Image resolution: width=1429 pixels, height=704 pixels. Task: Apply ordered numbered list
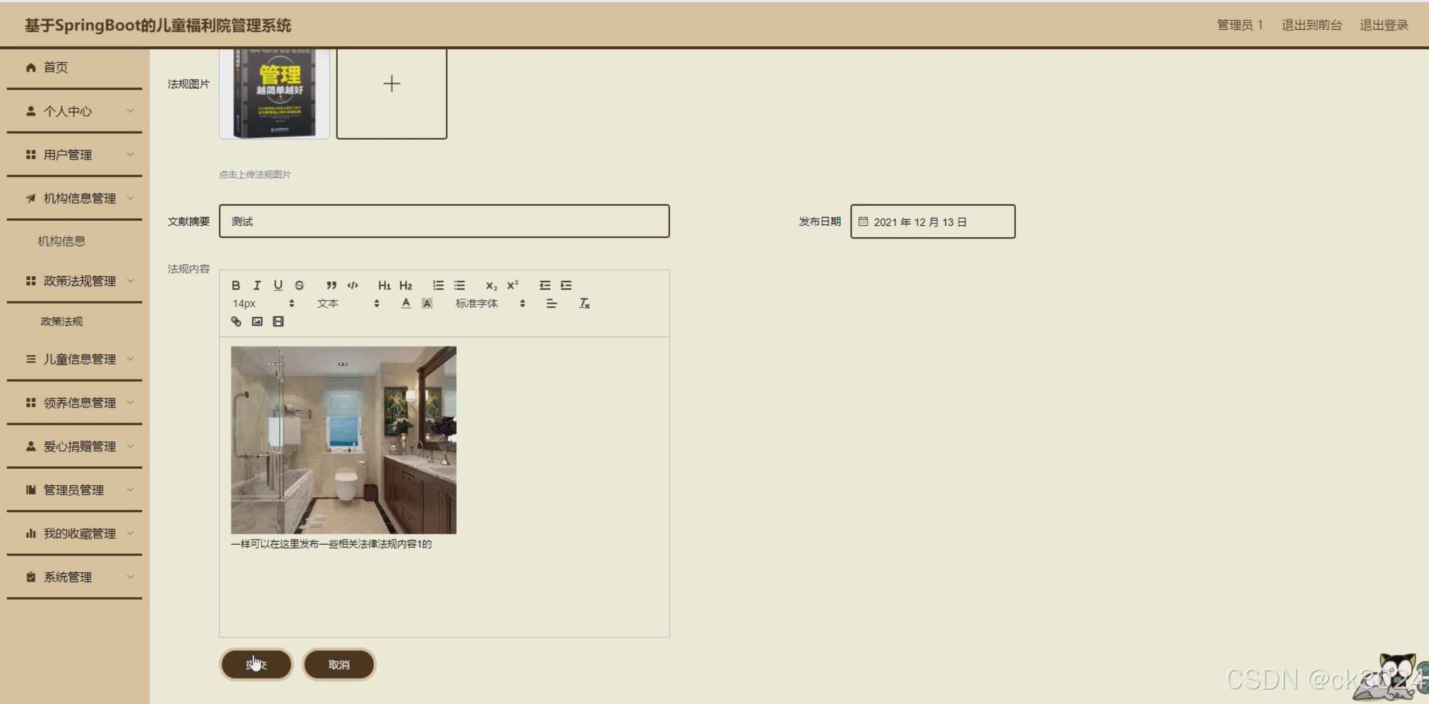(438, 285)
